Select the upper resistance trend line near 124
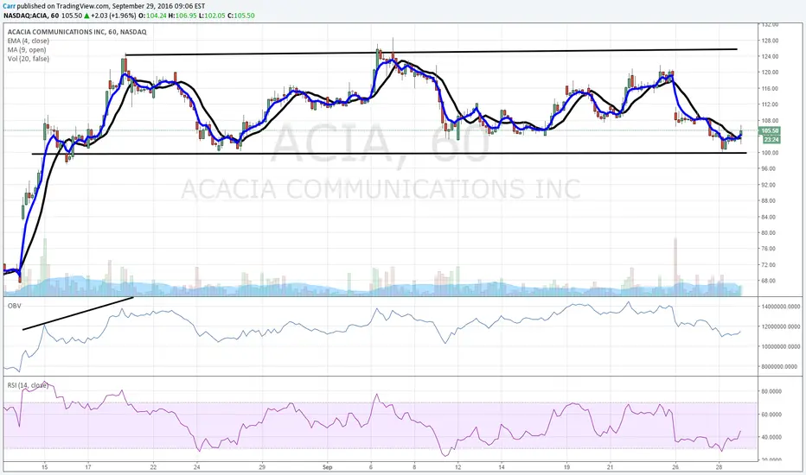806x475 pixels. pyautogui.click(x=431, y=52)
